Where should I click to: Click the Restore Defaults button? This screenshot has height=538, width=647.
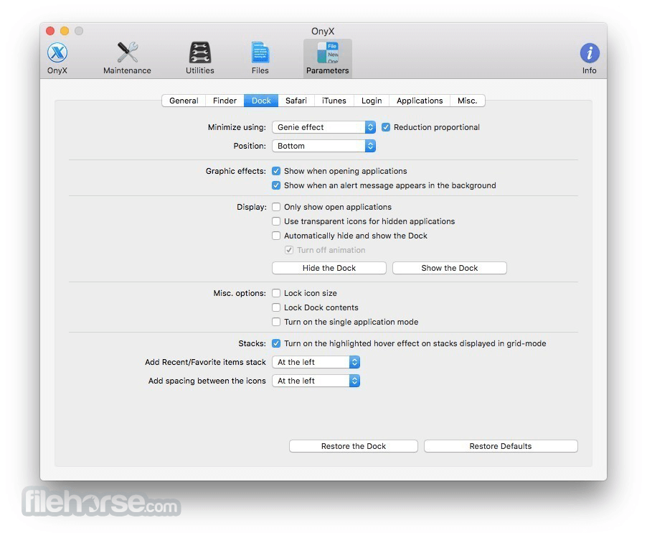501,446
